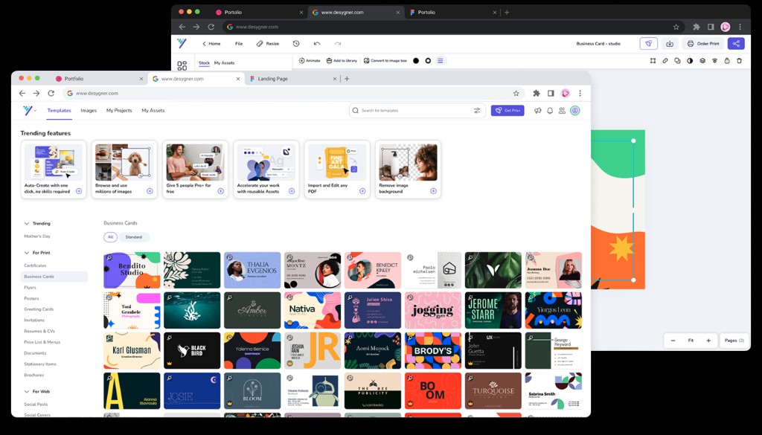
Task: Click share icon in back editor window
Action: pyautogui.click(x=736, y=43)
